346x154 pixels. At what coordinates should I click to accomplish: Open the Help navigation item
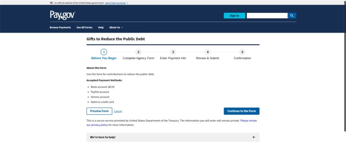[101, 28]
